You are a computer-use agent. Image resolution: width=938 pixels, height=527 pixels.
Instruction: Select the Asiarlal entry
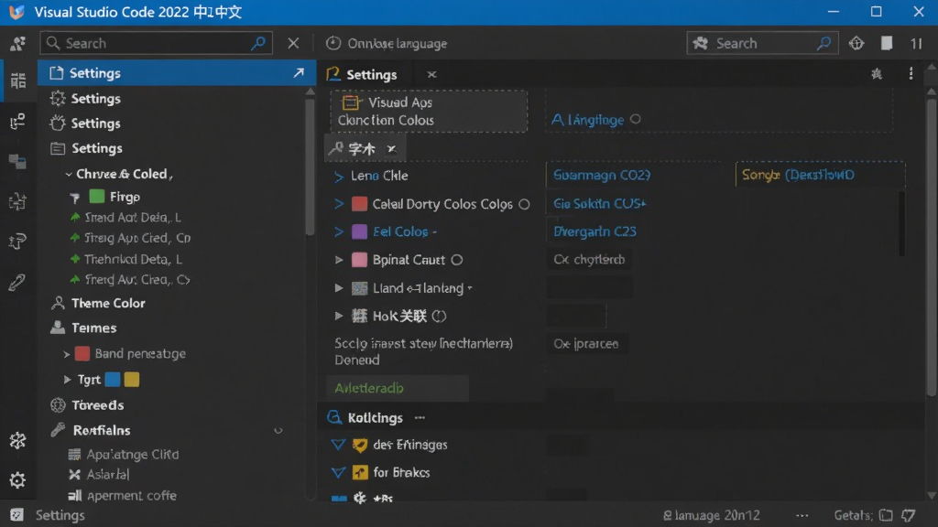pyautogui.click(x=99, y=475)
